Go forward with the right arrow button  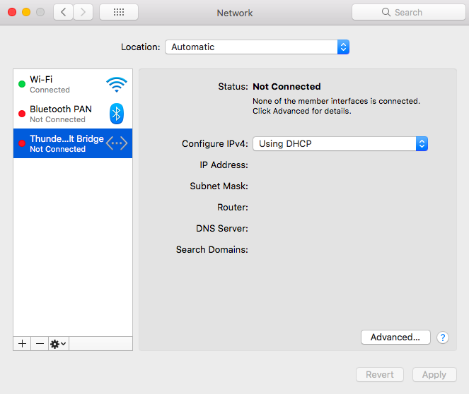tap(83, 12)
